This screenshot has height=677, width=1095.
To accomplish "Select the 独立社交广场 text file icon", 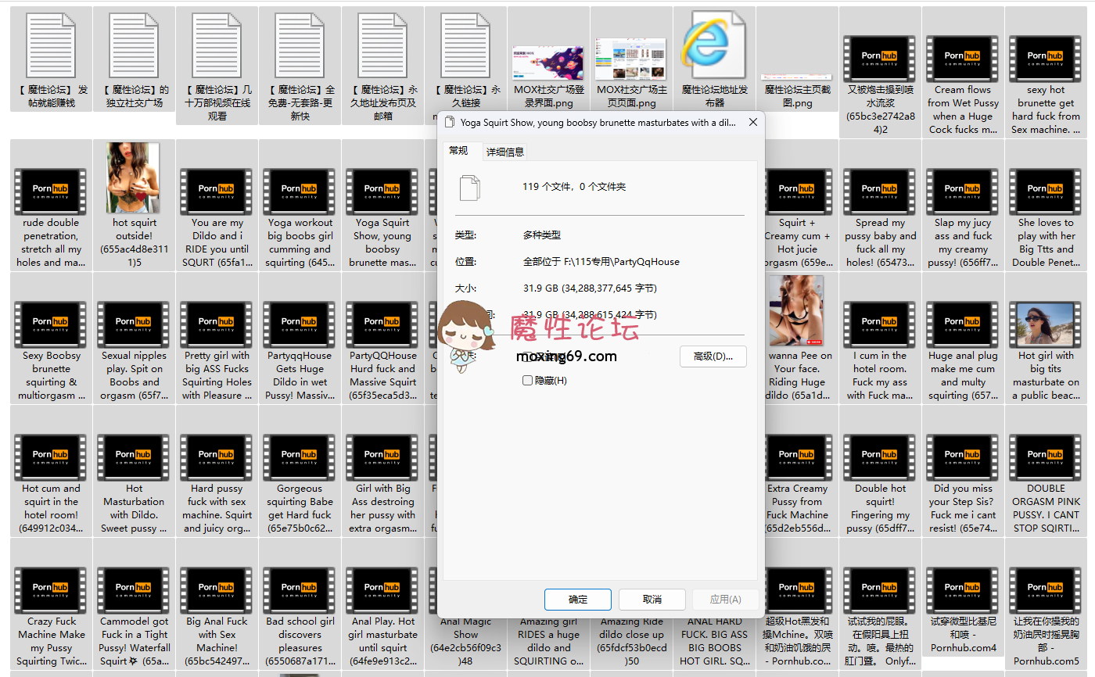I will pyautogui.click(x=134, y=45).
